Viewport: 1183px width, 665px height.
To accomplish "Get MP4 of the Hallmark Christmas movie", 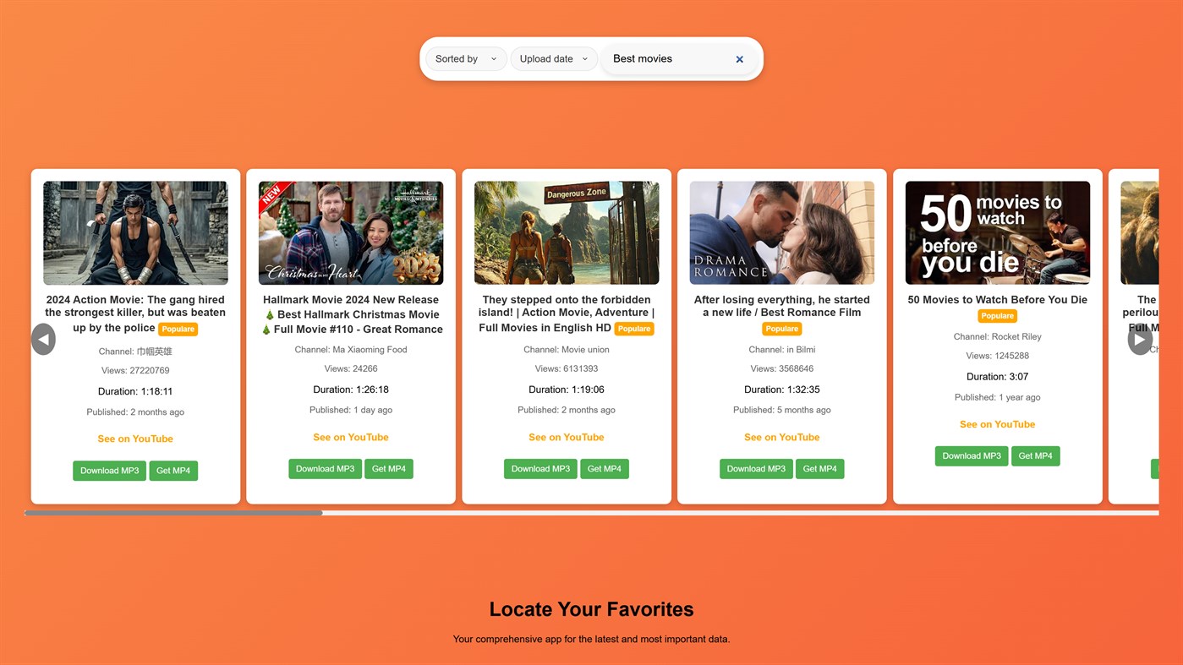I will (389, 469).
